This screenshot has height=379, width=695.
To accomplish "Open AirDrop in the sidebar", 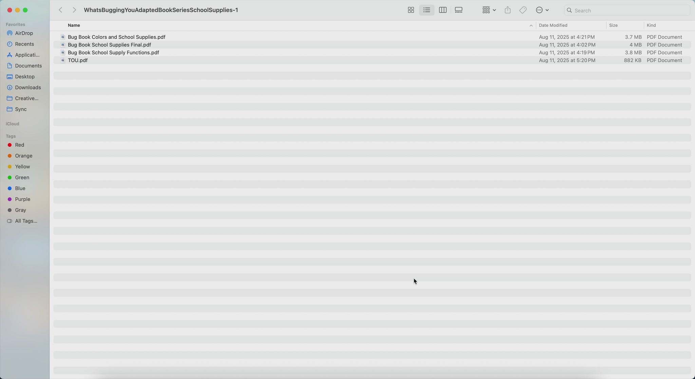I will [x=24, y=33].
